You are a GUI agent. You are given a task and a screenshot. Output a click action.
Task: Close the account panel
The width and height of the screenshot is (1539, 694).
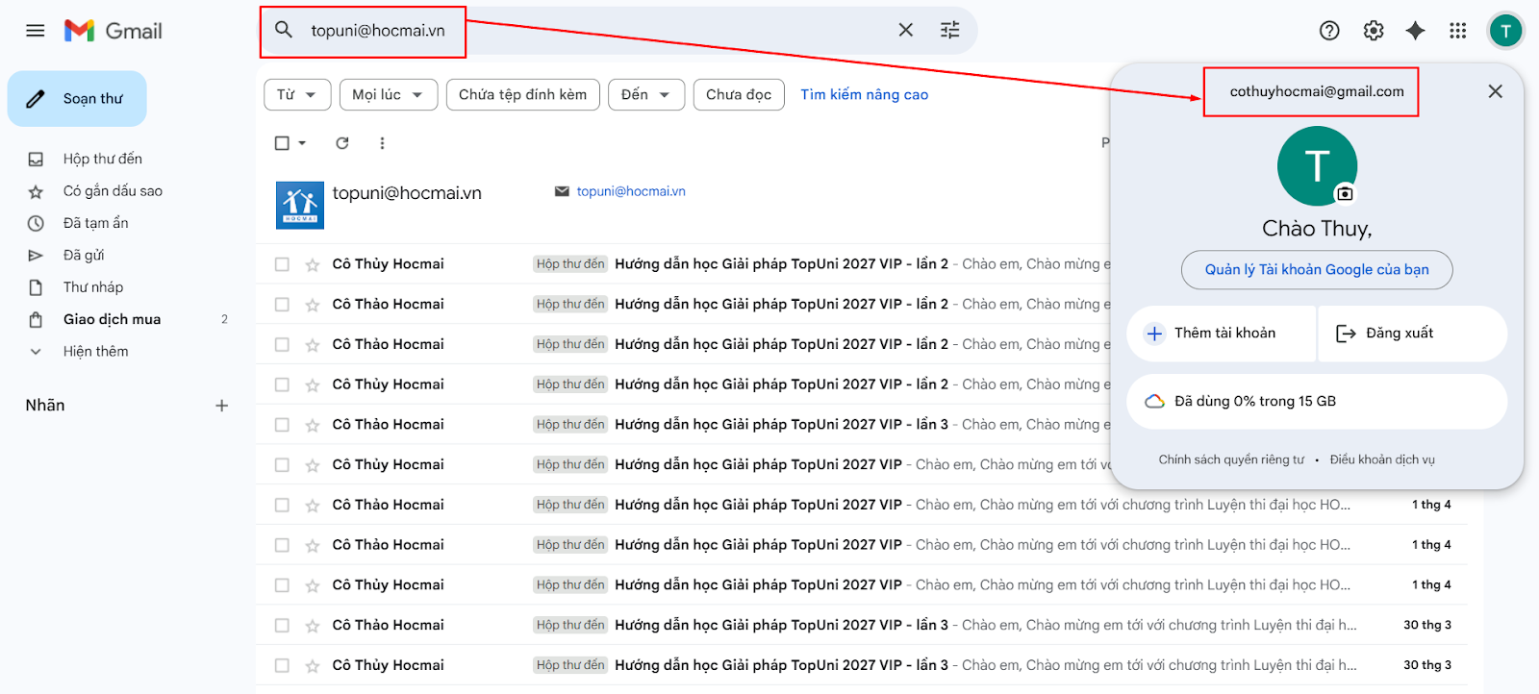point(1495,91)
